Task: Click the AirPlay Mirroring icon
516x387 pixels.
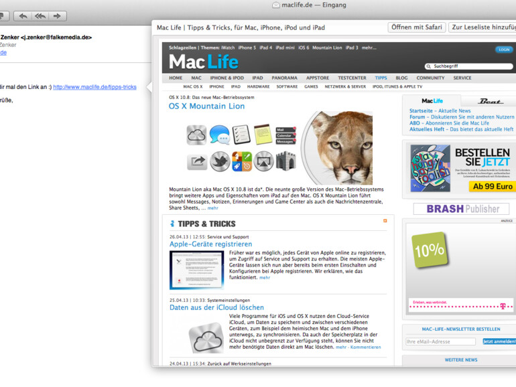Action: 263,161
